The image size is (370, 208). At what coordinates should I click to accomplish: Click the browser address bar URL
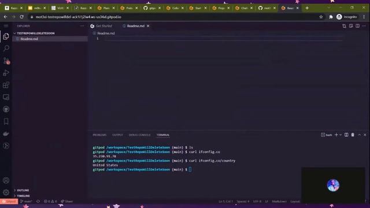79,17
